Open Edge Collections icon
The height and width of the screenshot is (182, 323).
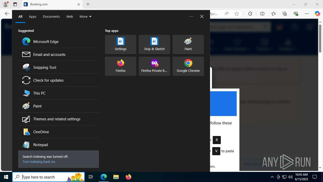point(285,14)
